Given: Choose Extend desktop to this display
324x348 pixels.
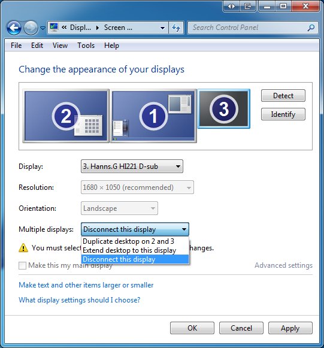Looking at the screenshot, I should (135, 250).
